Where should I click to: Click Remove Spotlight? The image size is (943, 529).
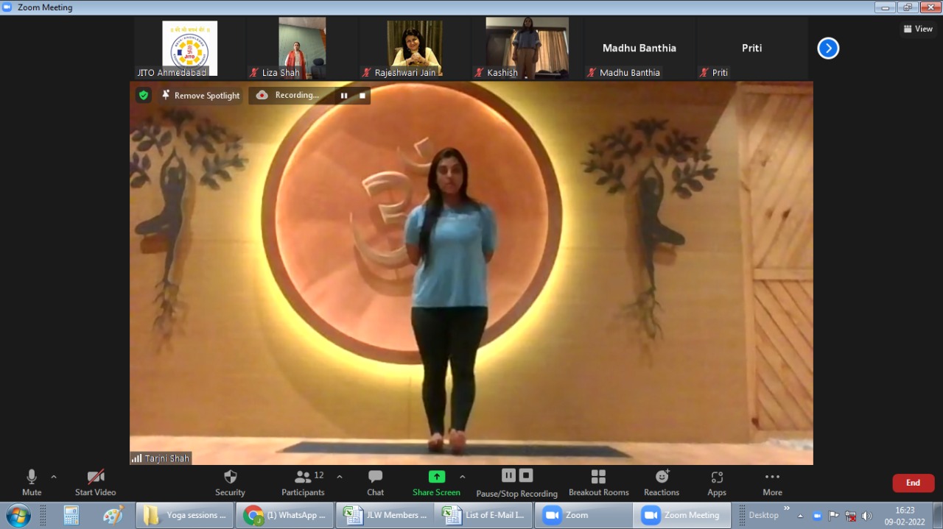point(200,96)
